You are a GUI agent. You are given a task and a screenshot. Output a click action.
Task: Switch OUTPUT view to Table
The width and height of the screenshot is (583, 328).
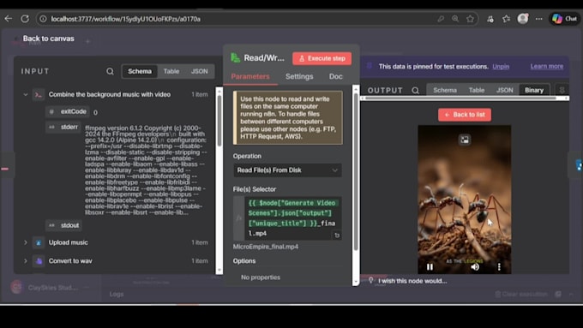point(477,90)
